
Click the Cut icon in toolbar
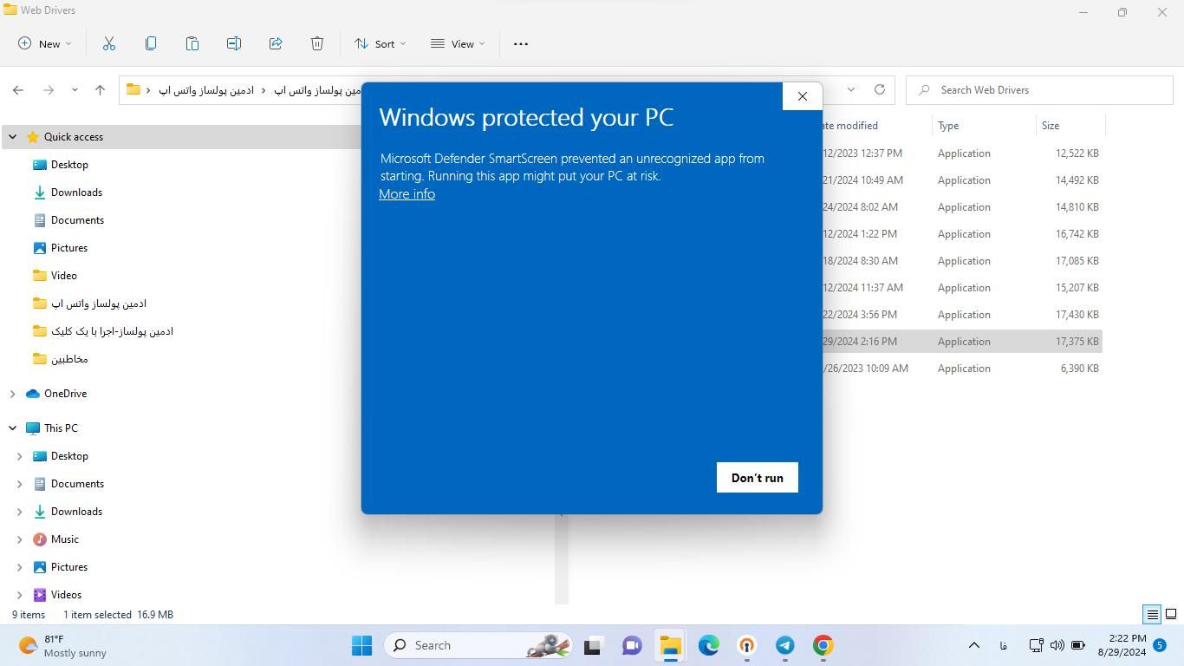[x=109, y=43]
